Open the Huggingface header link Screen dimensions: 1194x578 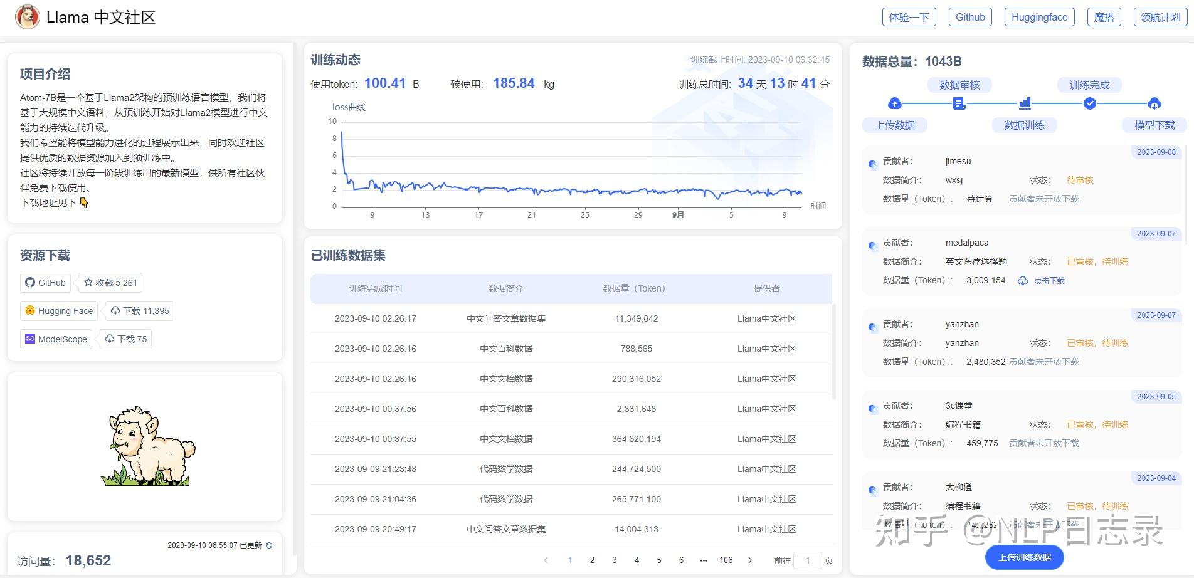click(x=1039, y=17)
